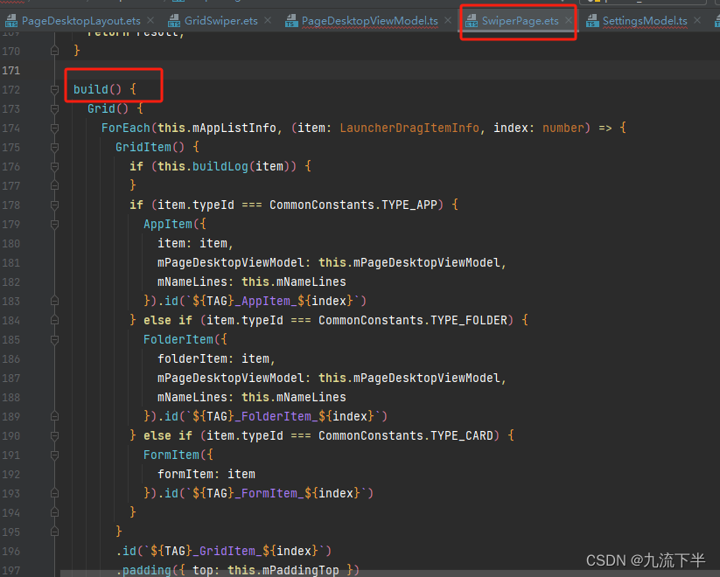The image size is (720, 577).
Task: Fold the TYPE_APP if block on line 178
Action: [54, 205]
